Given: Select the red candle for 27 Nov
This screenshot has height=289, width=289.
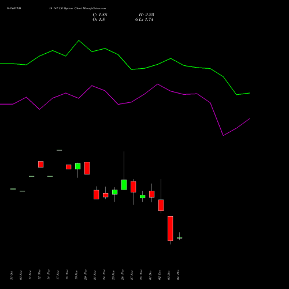Looking at the screenshot, I should pyautogui.click(x=134, y=187).
